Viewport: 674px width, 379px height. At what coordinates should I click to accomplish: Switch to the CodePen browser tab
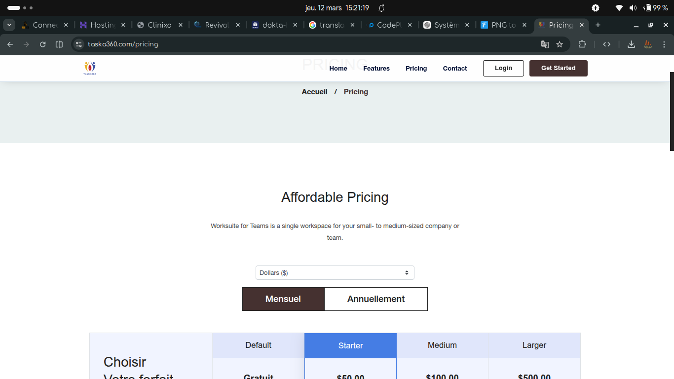[x=388, y=25]
